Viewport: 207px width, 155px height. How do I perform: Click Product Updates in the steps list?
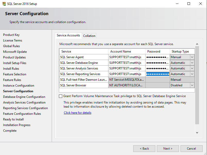pos(14,57)
